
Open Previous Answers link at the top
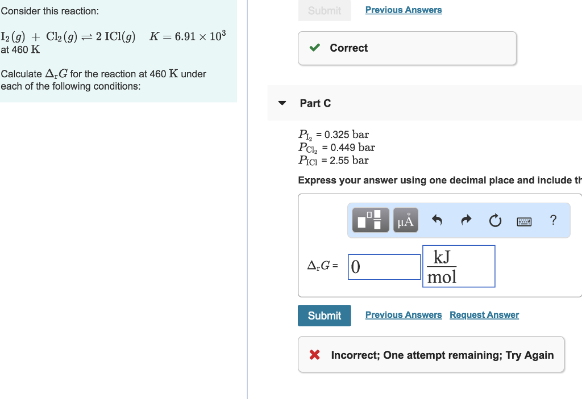point(404,10)
